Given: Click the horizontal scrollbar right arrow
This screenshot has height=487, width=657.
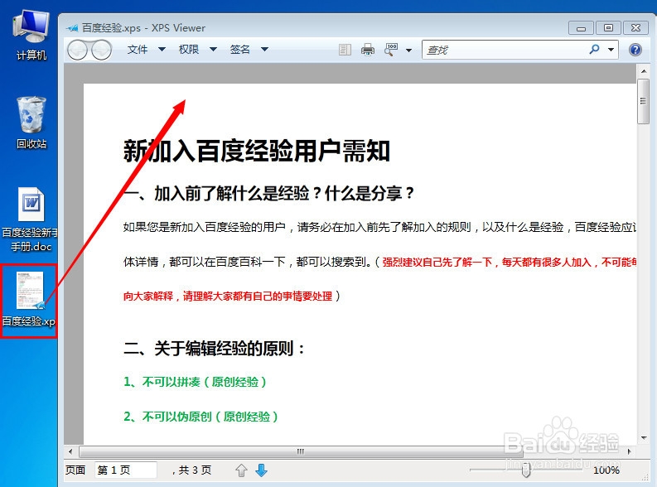Looking at the screenshot, I should click(x=630, y=451).
